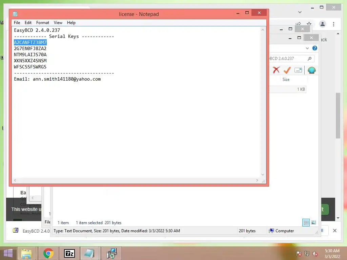The height and width of the screenshot is (260, 347).
Task: Open Notepad from the taskbar
Action: (x=89, y=253)
